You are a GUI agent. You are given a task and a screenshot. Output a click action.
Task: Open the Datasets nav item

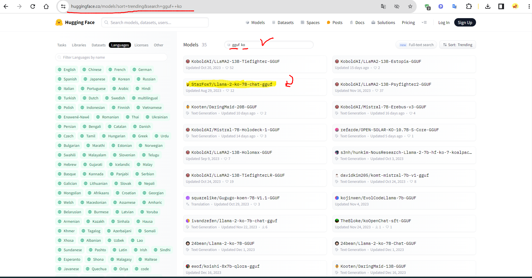pos(283,23)
